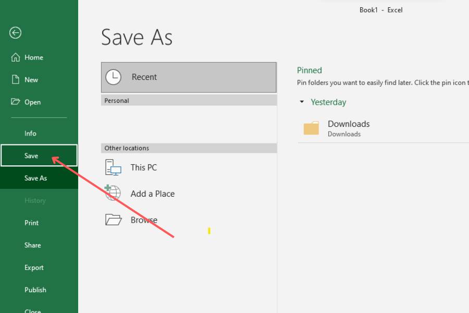The image size is (469, 313).
Task: Select the Downloads recent folder name
Action: [349, 124]
